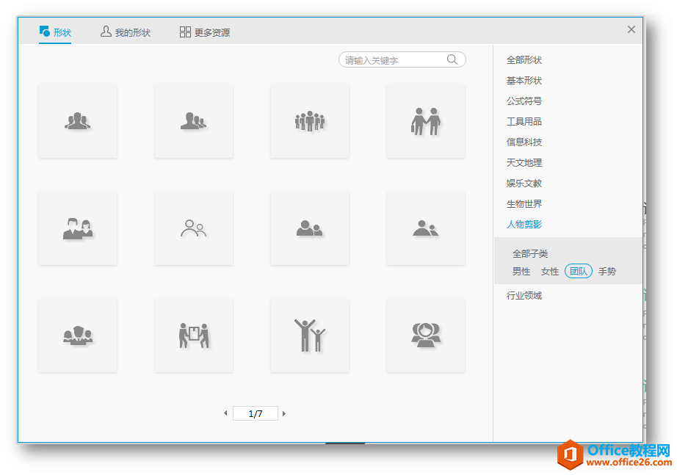Screen dimensions: 677x475
Task: Select the handshake couple silhouette shape
Action: pyautogui.click(x=425, y=120)
